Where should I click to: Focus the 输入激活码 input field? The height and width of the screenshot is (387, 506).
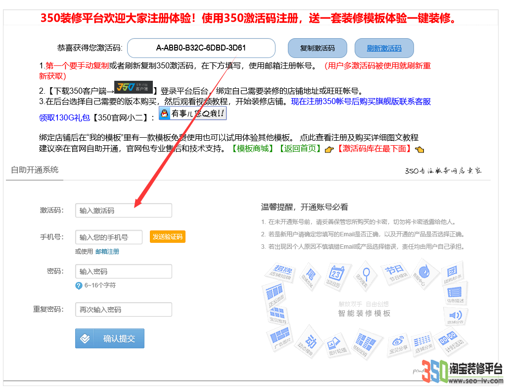pyautogui.click(x=124, y=211)
